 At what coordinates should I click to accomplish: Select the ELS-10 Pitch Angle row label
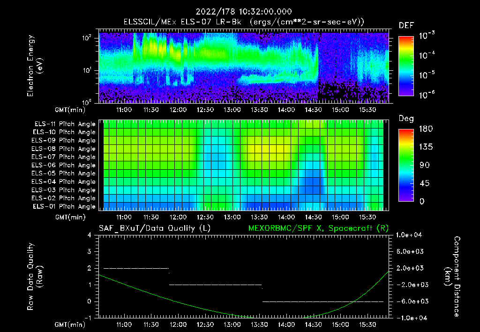click(64, 132)
